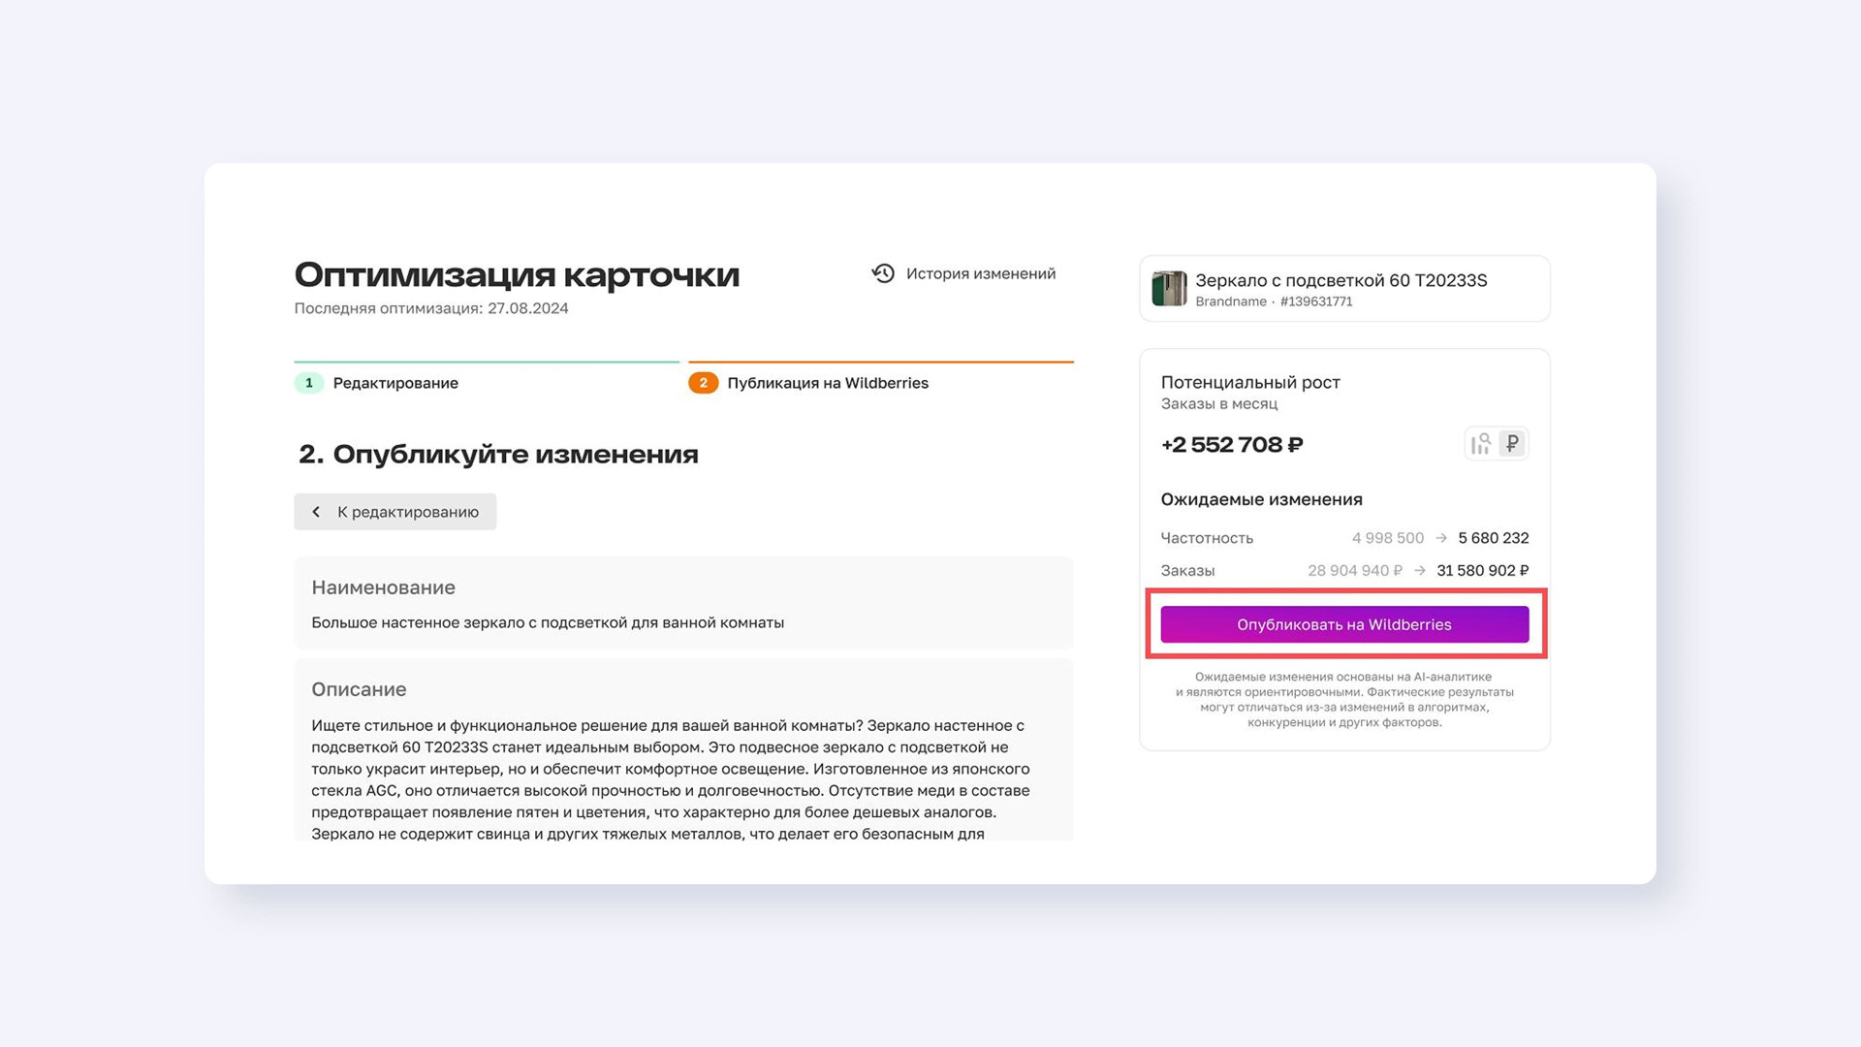
Task: Open the mirror product thumbnail
Action: [x=1169, y=289]
